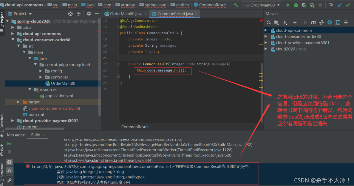Generate sources and update folders in Maven
Image resolution: width=354 pixels, height=186 pixels.
pyautogui.click(x=276, y=22)
